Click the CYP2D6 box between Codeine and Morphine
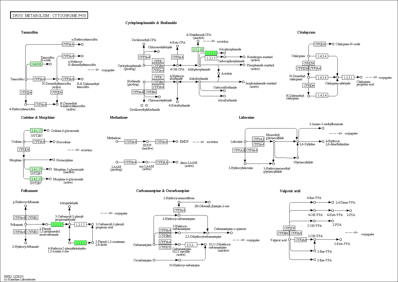This screenshot has width=398, height=282. pyautogui.click(x=24, y=149)
